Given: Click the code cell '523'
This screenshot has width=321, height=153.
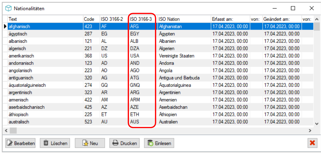Looking at the screenshot, I should 91,122.
